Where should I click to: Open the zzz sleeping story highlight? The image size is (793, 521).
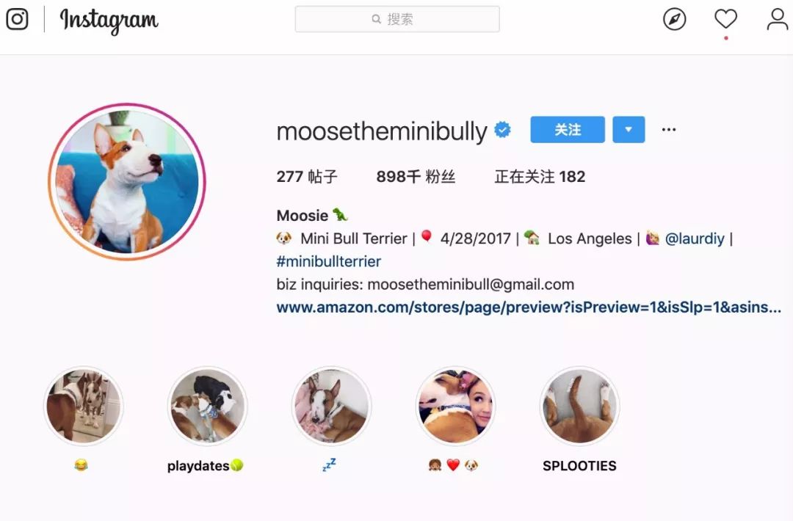[332, 407]
